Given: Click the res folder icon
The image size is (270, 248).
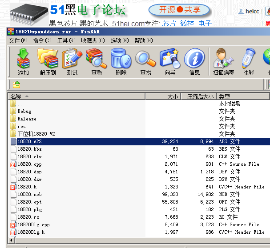Looking at the screenshot, I should [13, 126].
